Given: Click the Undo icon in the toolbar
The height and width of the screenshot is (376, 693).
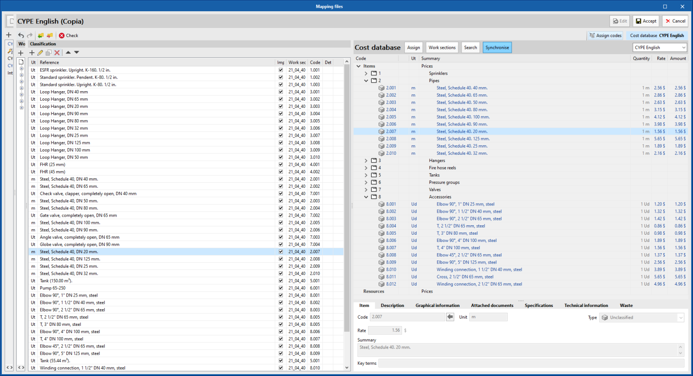Looking at the screenshot, I should tap(21, 35).
